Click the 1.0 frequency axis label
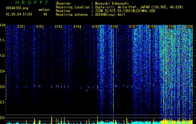 [x=2, y=56]
